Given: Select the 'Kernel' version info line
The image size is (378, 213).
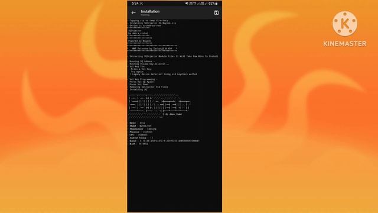Looking at the screenshot, I should click(x=164, y=141).
